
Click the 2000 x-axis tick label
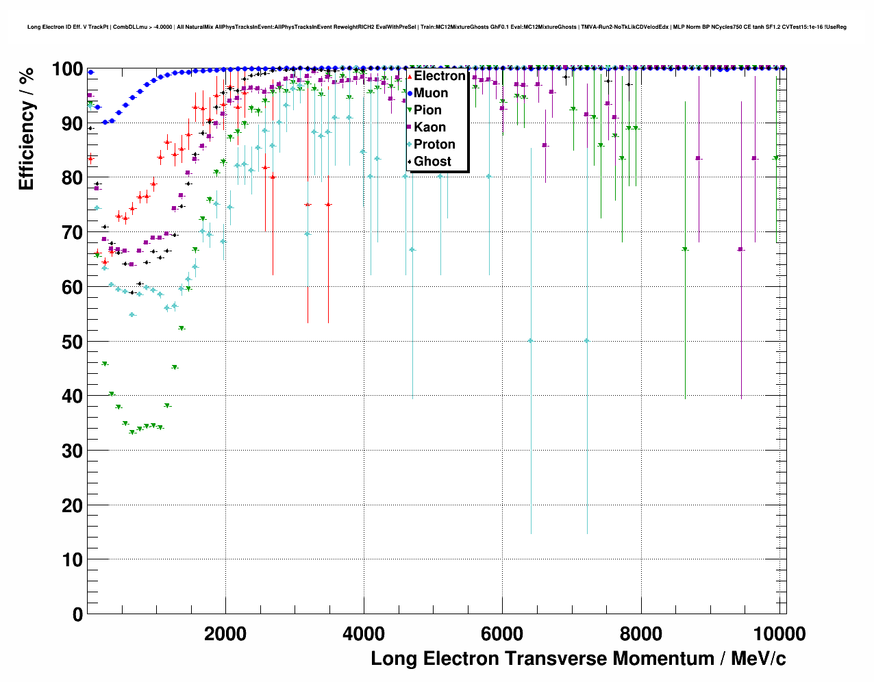(225, 634)
